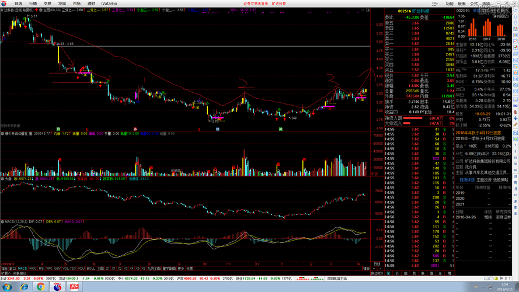Click the 设置 indicator settings button
The width and height of the screenshot is (519, 292).
(x=190, y=268)
